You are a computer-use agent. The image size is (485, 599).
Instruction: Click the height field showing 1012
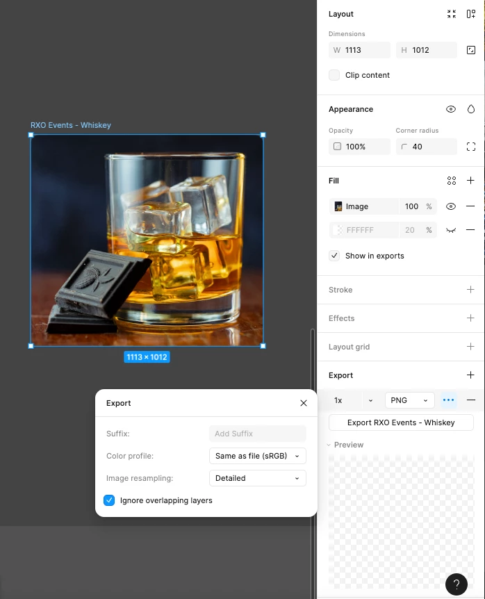pyautogui.click(x=427, y=50)
